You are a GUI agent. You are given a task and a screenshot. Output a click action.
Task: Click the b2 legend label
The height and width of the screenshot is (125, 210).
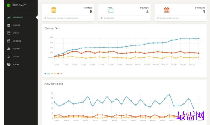pyautogui.click(x=55, y=74)
